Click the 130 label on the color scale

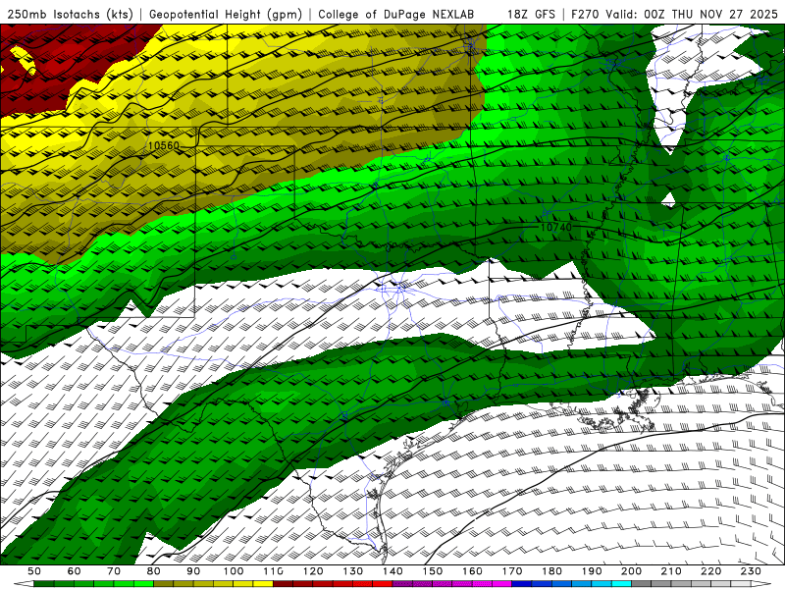point(353,571)
